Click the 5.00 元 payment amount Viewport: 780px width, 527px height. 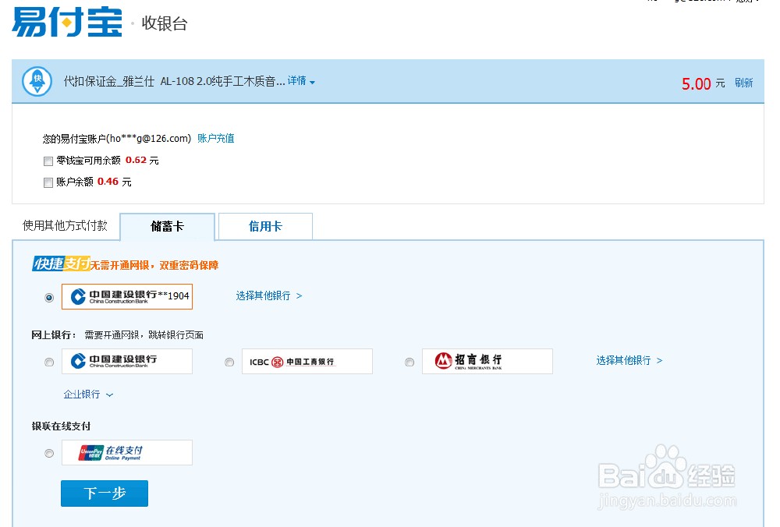pyautogui.click(x=703, y=83)
